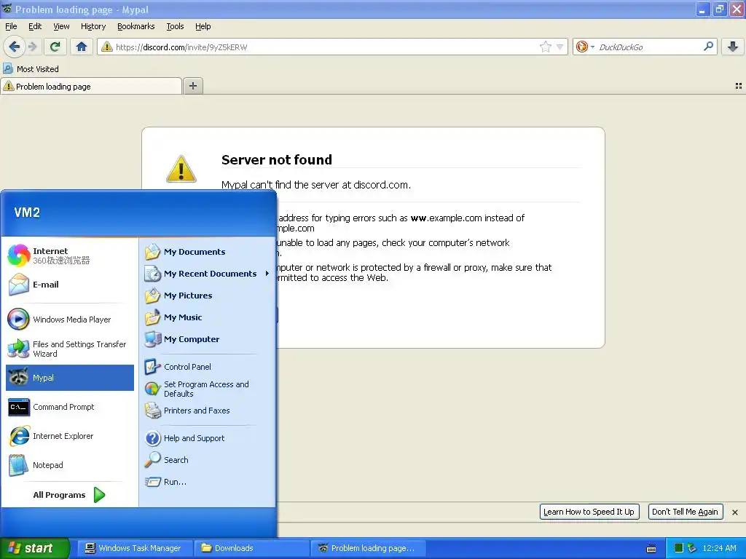Open the bookmark star dropdown arrow
Screen dimensions: 746x559
click(x=560, y=47)
